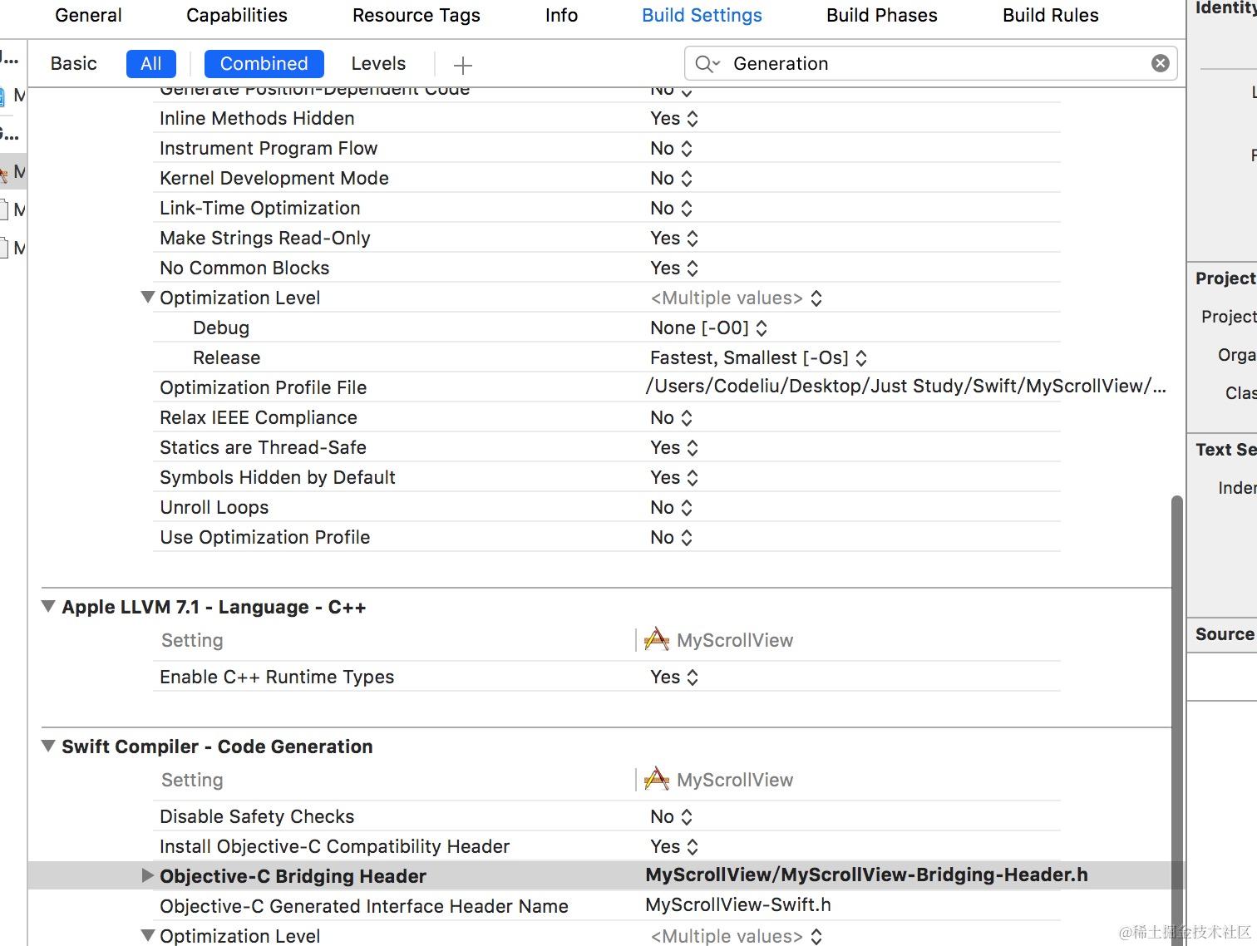This screenshot has width=1257, height=946.
Task: Choose the Combined view button
Action: pyautogui.click(x=264, y=64)
